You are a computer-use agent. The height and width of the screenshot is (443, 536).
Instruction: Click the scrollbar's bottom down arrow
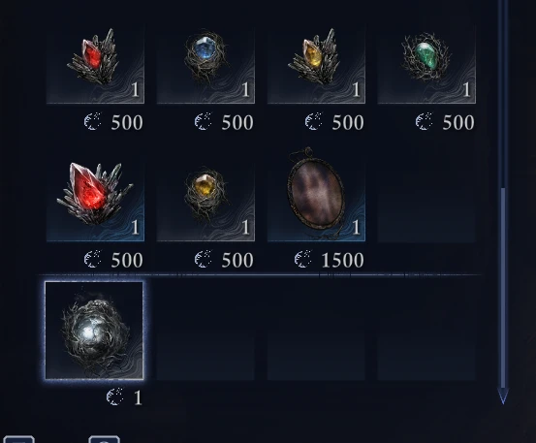point(503,396)
